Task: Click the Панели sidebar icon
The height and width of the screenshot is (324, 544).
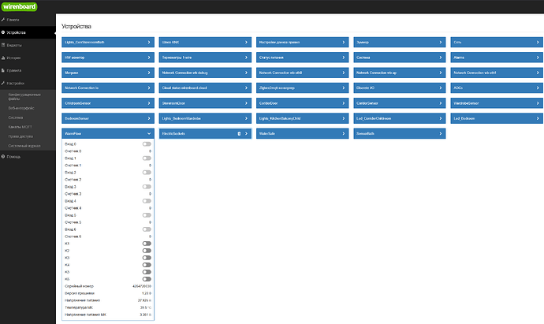Action: coord(3,17)
